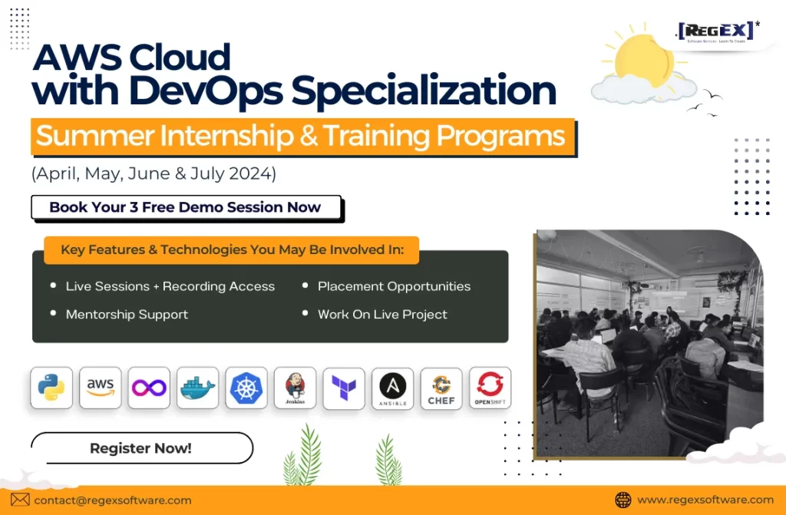Select the Kubernetes wheel icon
Screen dimensions: 786x515
coord(246,388)
